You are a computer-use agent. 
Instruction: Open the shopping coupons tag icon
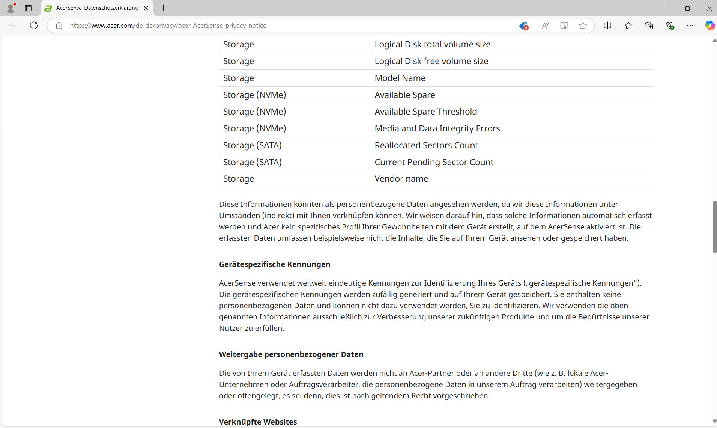point(524,26)
